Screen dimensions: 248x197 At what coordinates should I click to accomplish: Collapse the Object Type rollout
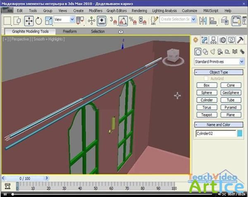click(219, 72)
